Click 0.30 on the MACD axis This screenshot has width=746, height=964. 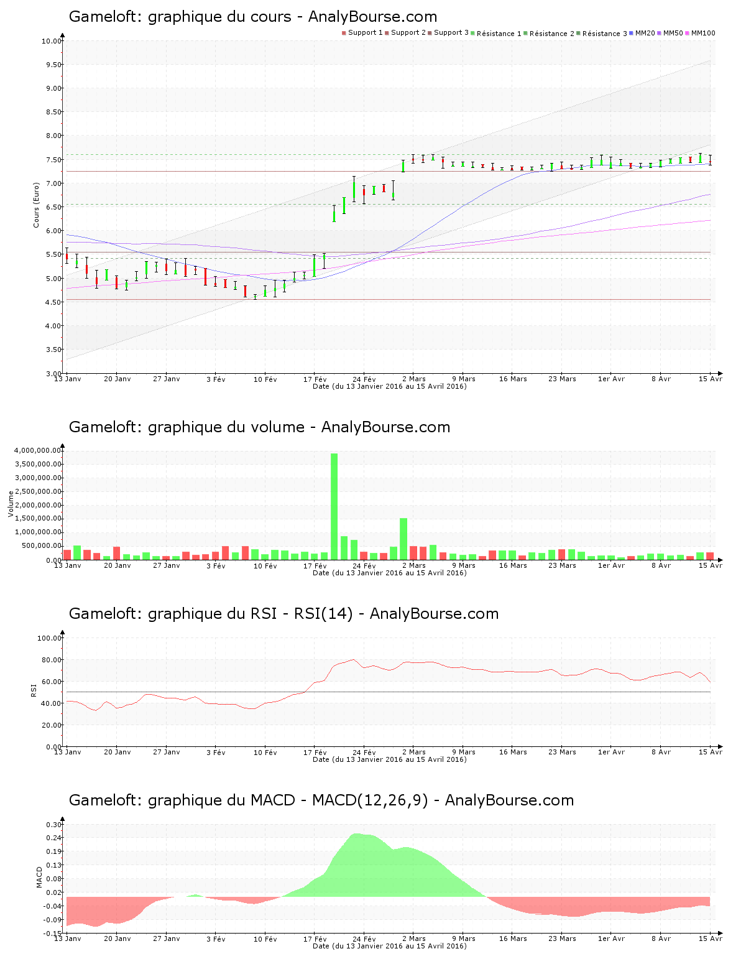tap(53, 825)
